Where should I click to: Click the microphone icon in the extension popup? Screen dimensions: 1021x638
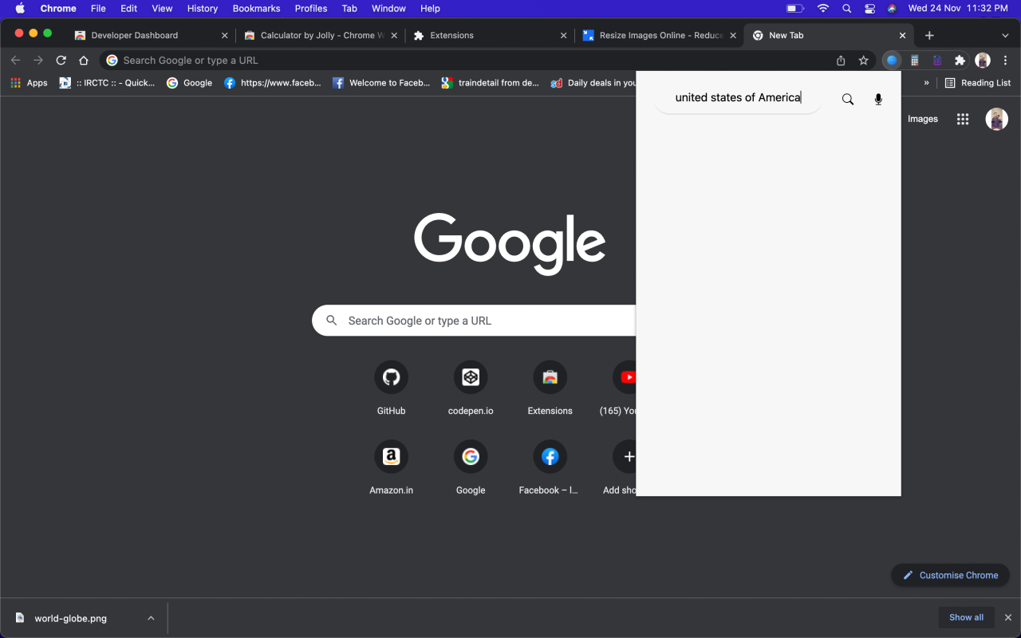pyautogui.click(x=878, y=99)
